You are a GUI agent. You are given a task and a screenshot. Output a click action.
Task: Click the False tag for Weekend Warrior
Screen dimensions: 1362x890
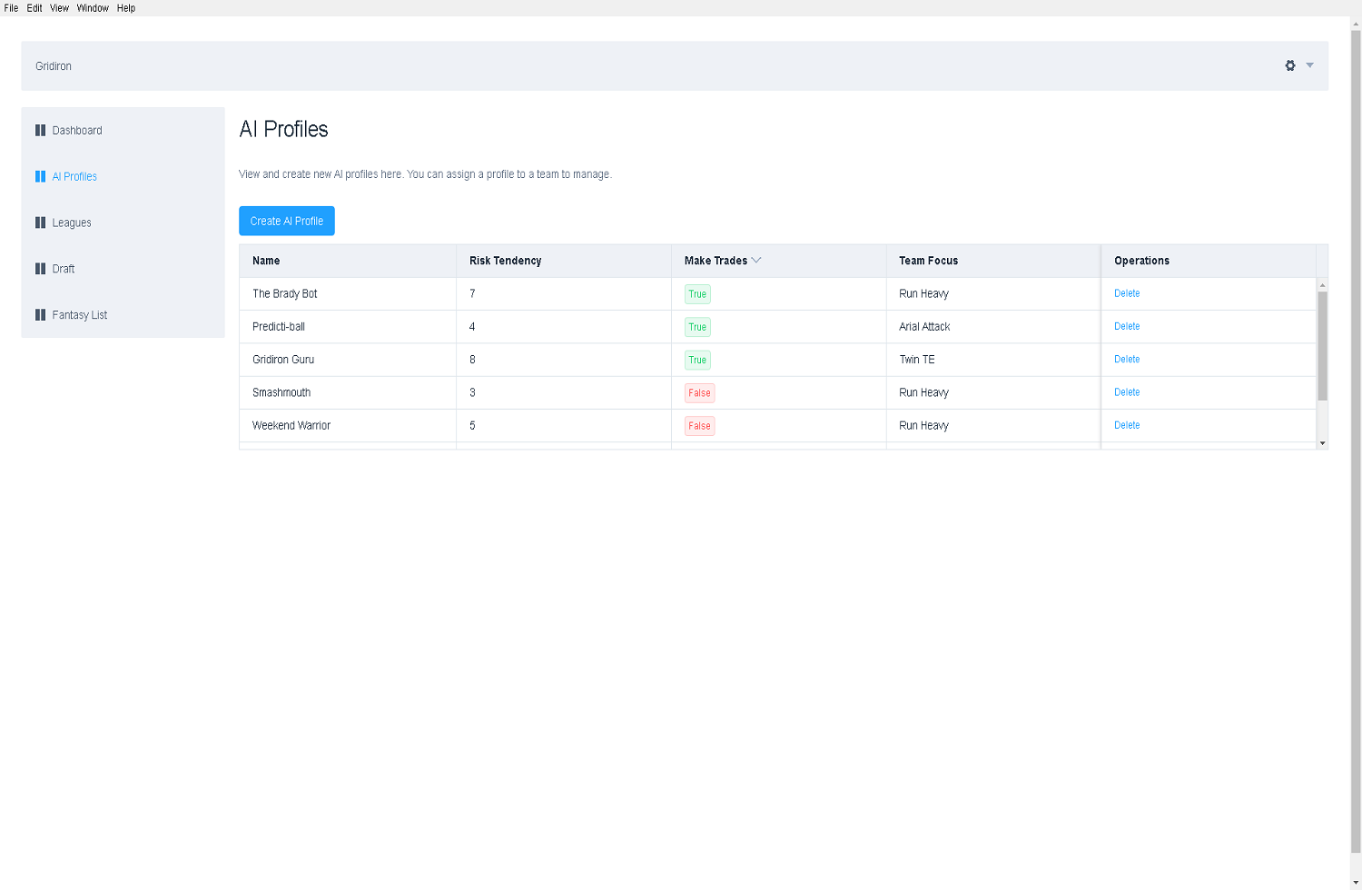699,426
